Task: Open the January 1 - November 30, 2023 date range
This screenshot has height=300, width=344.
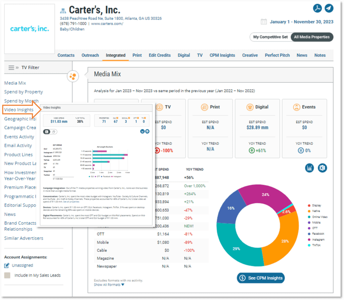Action: [301, 22]
